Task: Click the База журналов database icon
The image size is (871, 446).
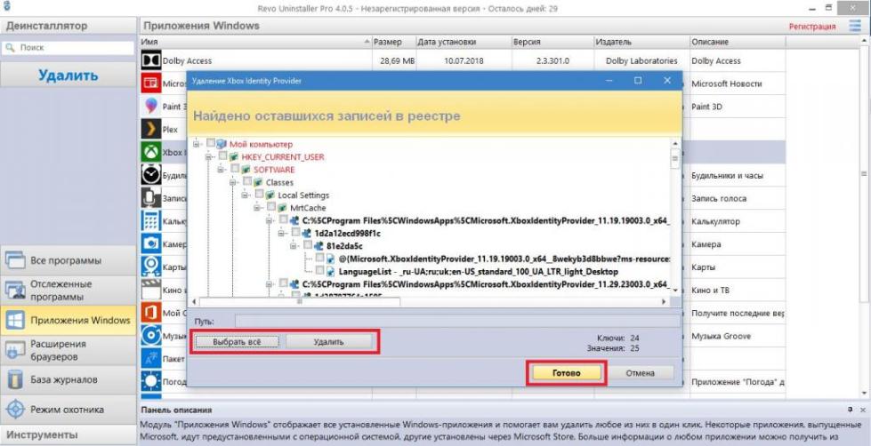Action: point(15,379)
